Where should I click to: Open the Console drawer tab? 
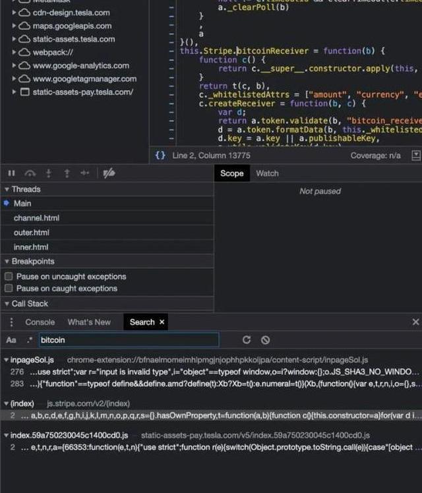point(40,322)
